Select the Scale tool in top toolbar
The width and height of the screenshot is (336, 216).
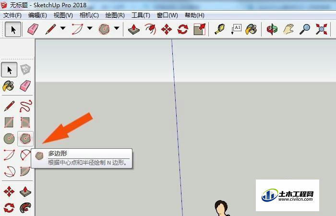point(200,29)
